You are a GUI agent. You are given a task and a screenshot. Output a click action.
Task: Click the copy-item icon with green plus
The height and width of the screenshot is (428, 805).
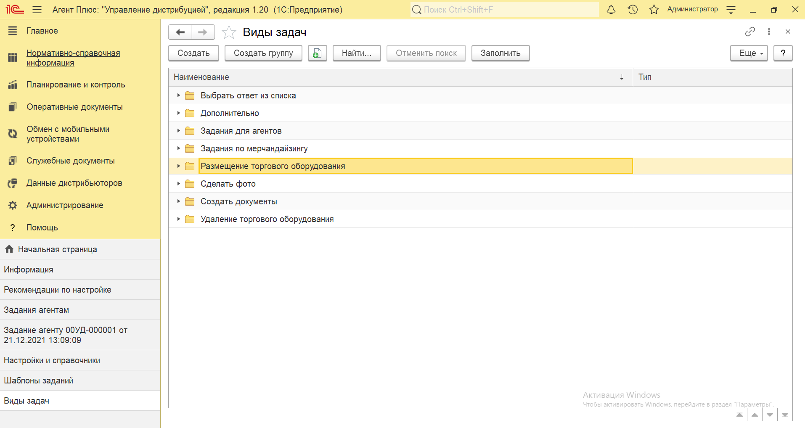317,53
